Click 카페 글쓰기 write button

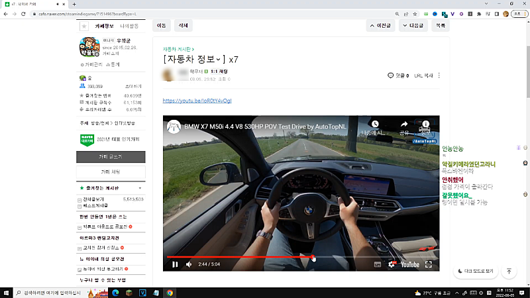pyautogui.click(x=111, y=157)
